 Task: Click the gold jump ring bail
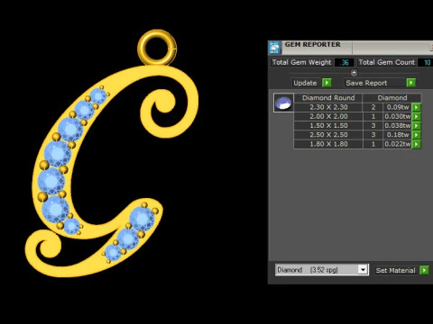[x=157, y=48]
